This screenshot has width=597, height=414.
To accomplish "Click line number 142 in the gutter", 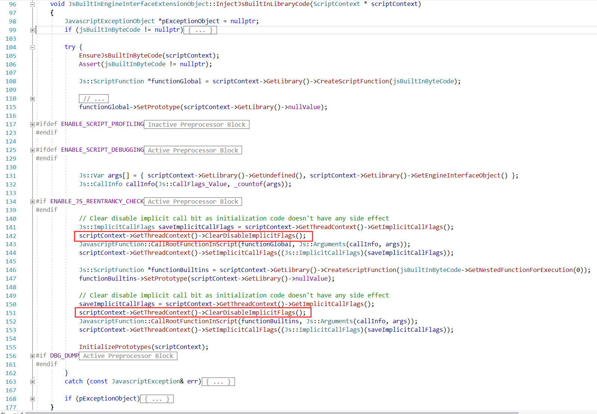I will point(11,236).
